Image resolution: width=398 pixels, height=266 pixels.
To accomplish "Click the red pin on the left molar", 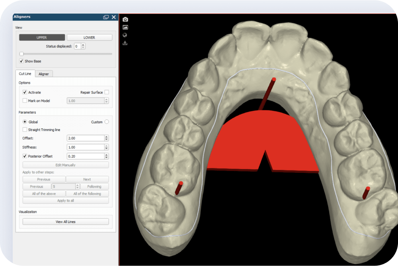I will 179,188.
